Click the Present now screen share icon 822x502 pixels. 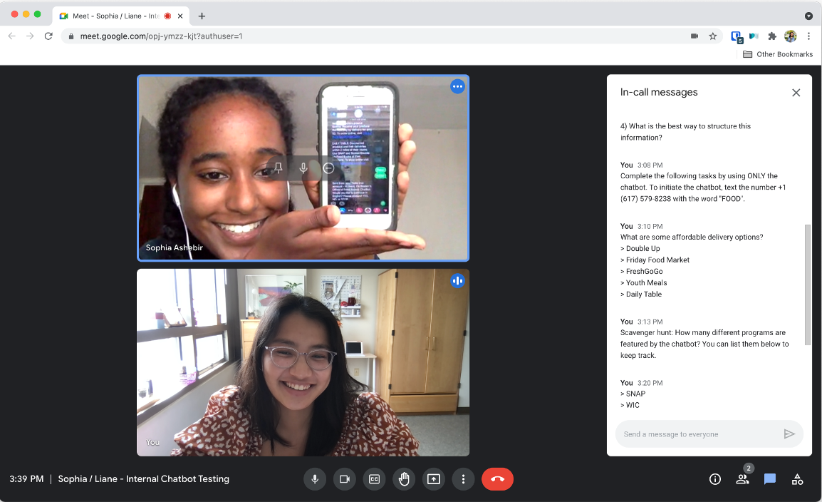point(434,479)
